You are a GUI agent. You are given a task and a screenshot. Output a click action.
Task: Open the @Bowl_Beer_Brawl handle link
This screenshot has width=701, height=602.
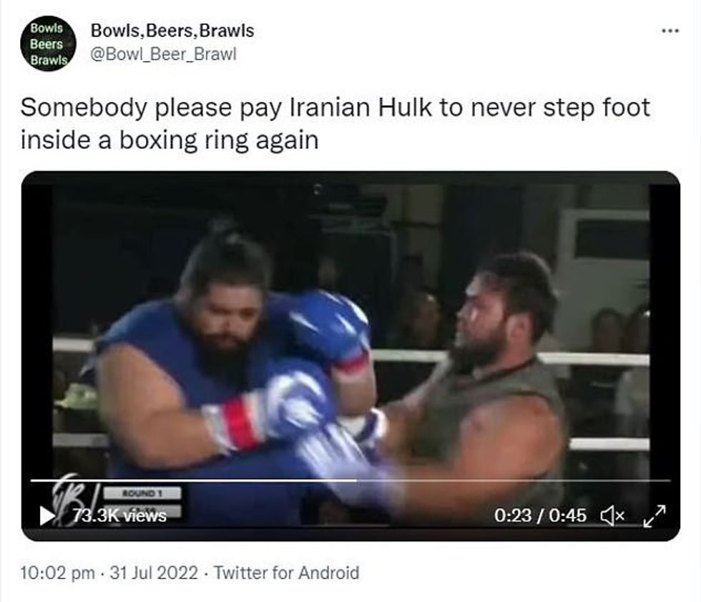click(x=163, y=54)
